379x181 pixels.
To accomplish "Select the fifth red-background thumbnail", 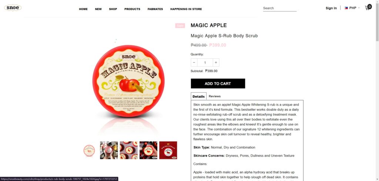I will pos(168,150).
